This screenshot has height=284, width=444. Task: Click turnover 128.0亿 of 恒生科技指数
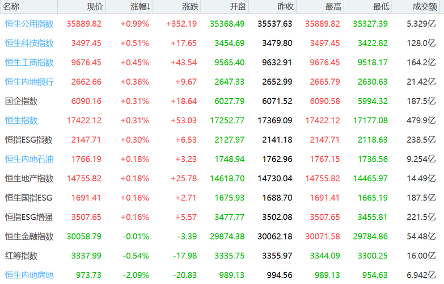[x=421, y=43]
